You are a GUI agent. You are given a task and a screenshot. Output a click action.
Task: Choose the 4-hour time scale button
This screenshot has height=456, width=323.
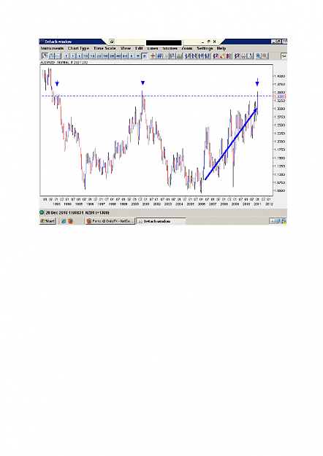118,56
